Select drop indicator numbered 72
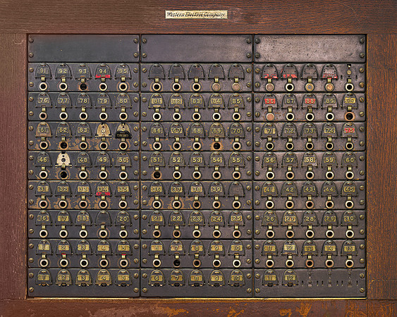This screenshot has width=397, height=317. click(x=290, y=130)
